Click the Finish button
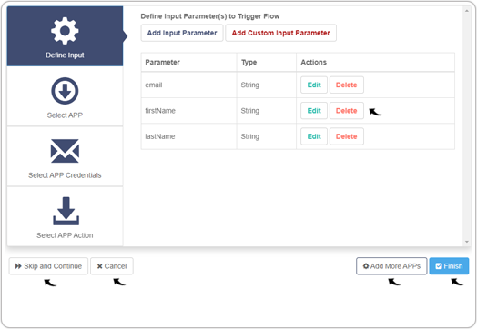This screenshot has height=329, width=477. 449,266
